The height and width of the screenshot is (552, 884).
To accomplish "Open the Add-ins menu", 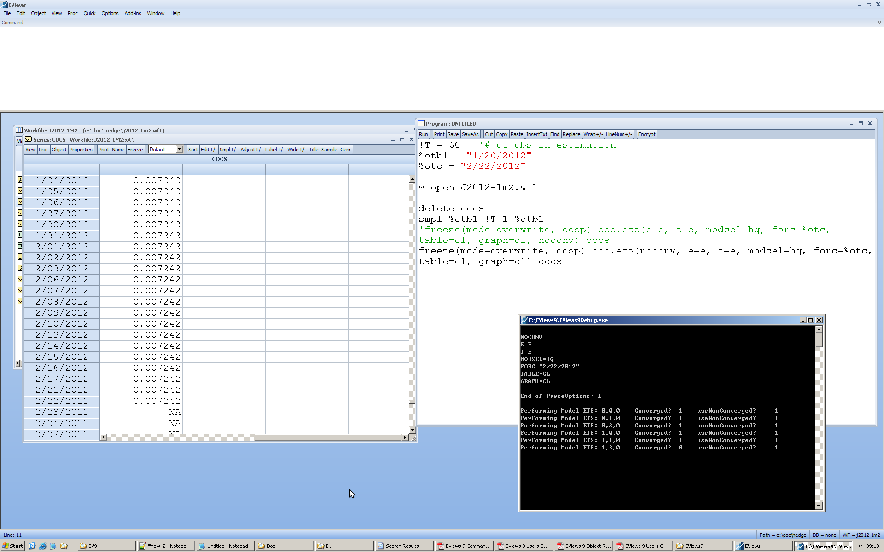I will click(x=133, y=13).
